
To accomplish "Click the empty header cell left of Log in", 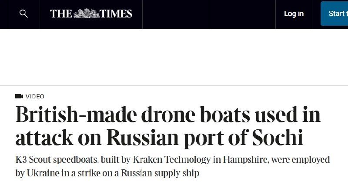I will click(x=242, y=14).
